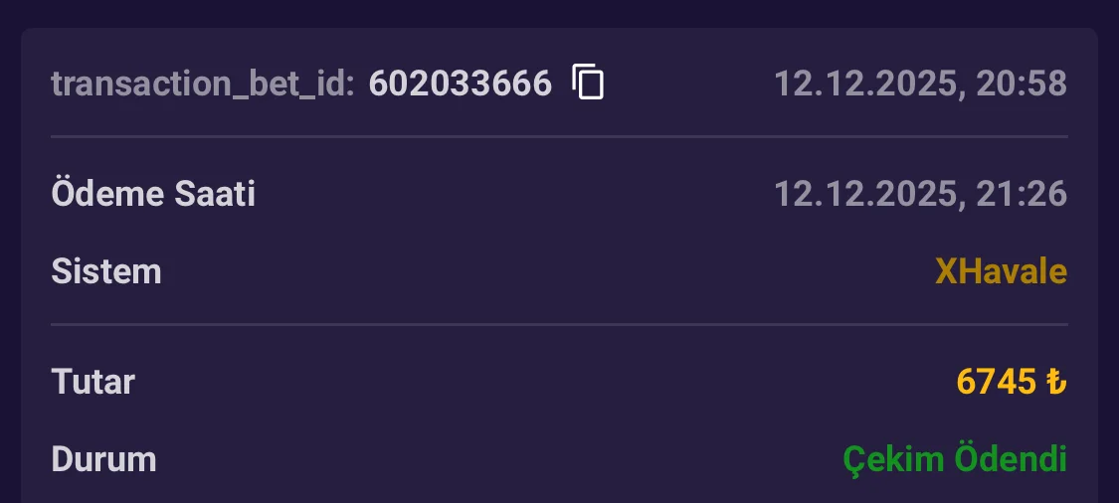1119x503 pixels.
Task: Click the 21:26 payment time
Action: 1022,194
